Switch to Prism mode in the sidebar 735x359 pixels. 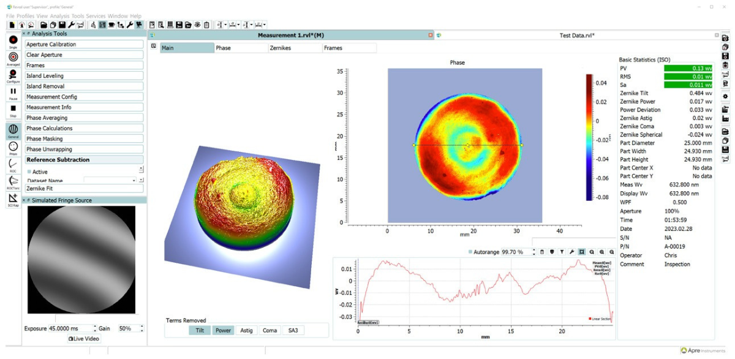click(x=13, y=147)
